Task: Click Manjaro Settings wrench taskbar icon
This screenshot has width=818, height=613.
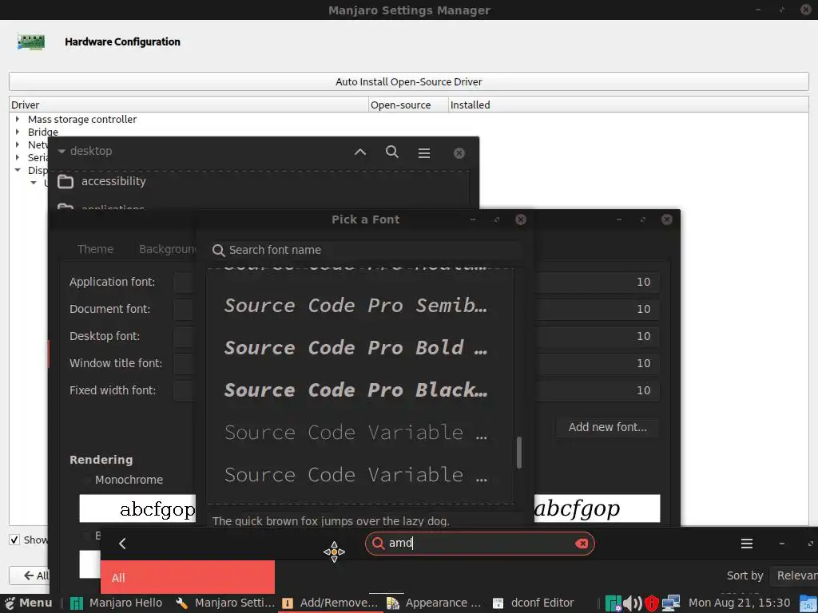Action: tap(181, 603)
